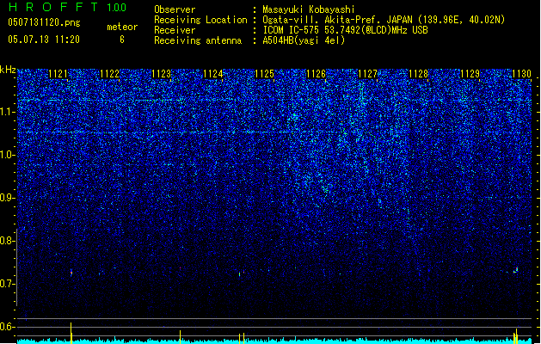
Task: Click time marker 1125
Action: (x=264, y=74)
